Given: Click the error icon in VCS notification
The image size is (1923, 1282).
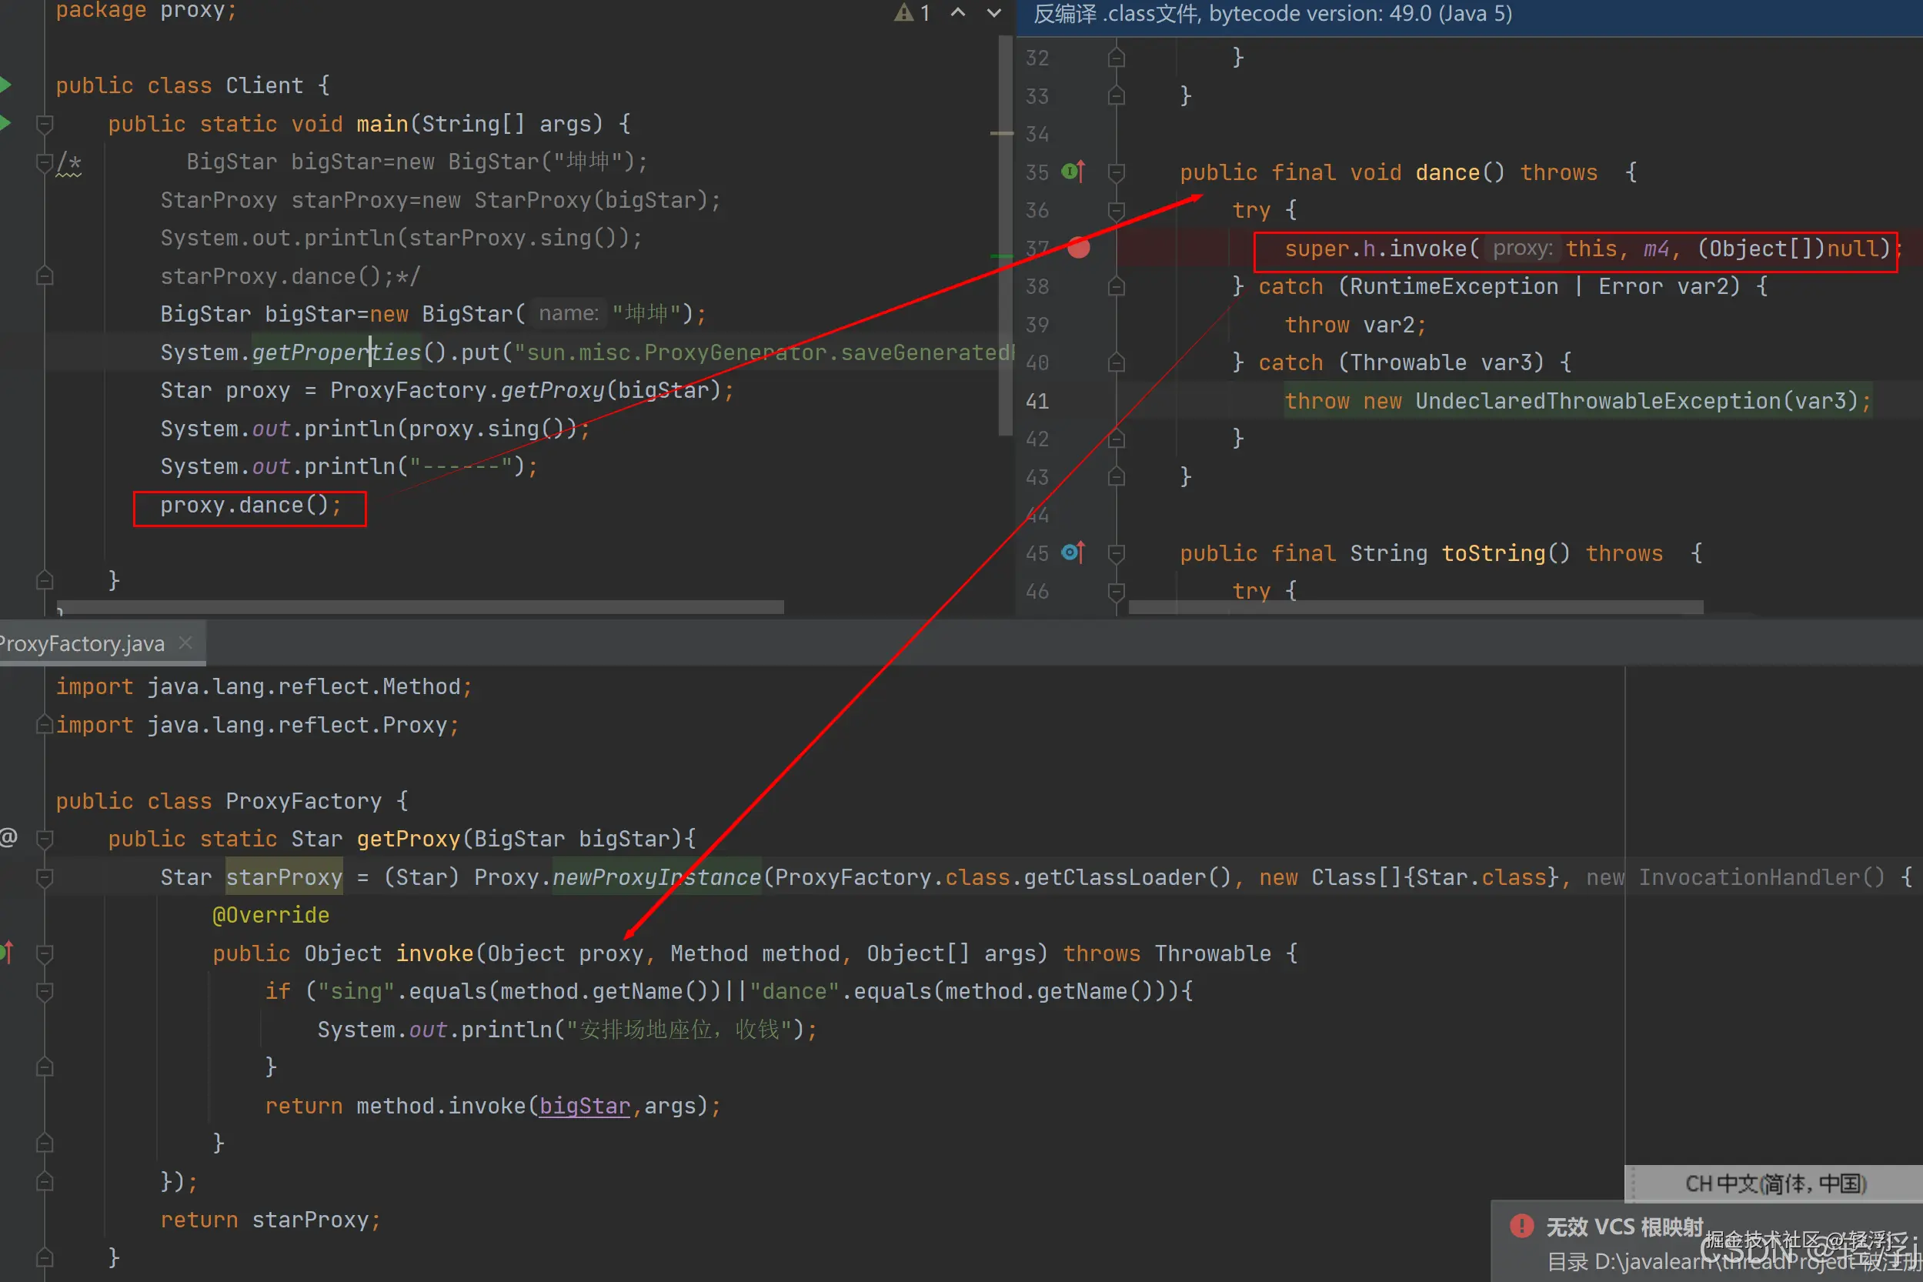Looking at the screenshot, I should pos(1521,1226).
